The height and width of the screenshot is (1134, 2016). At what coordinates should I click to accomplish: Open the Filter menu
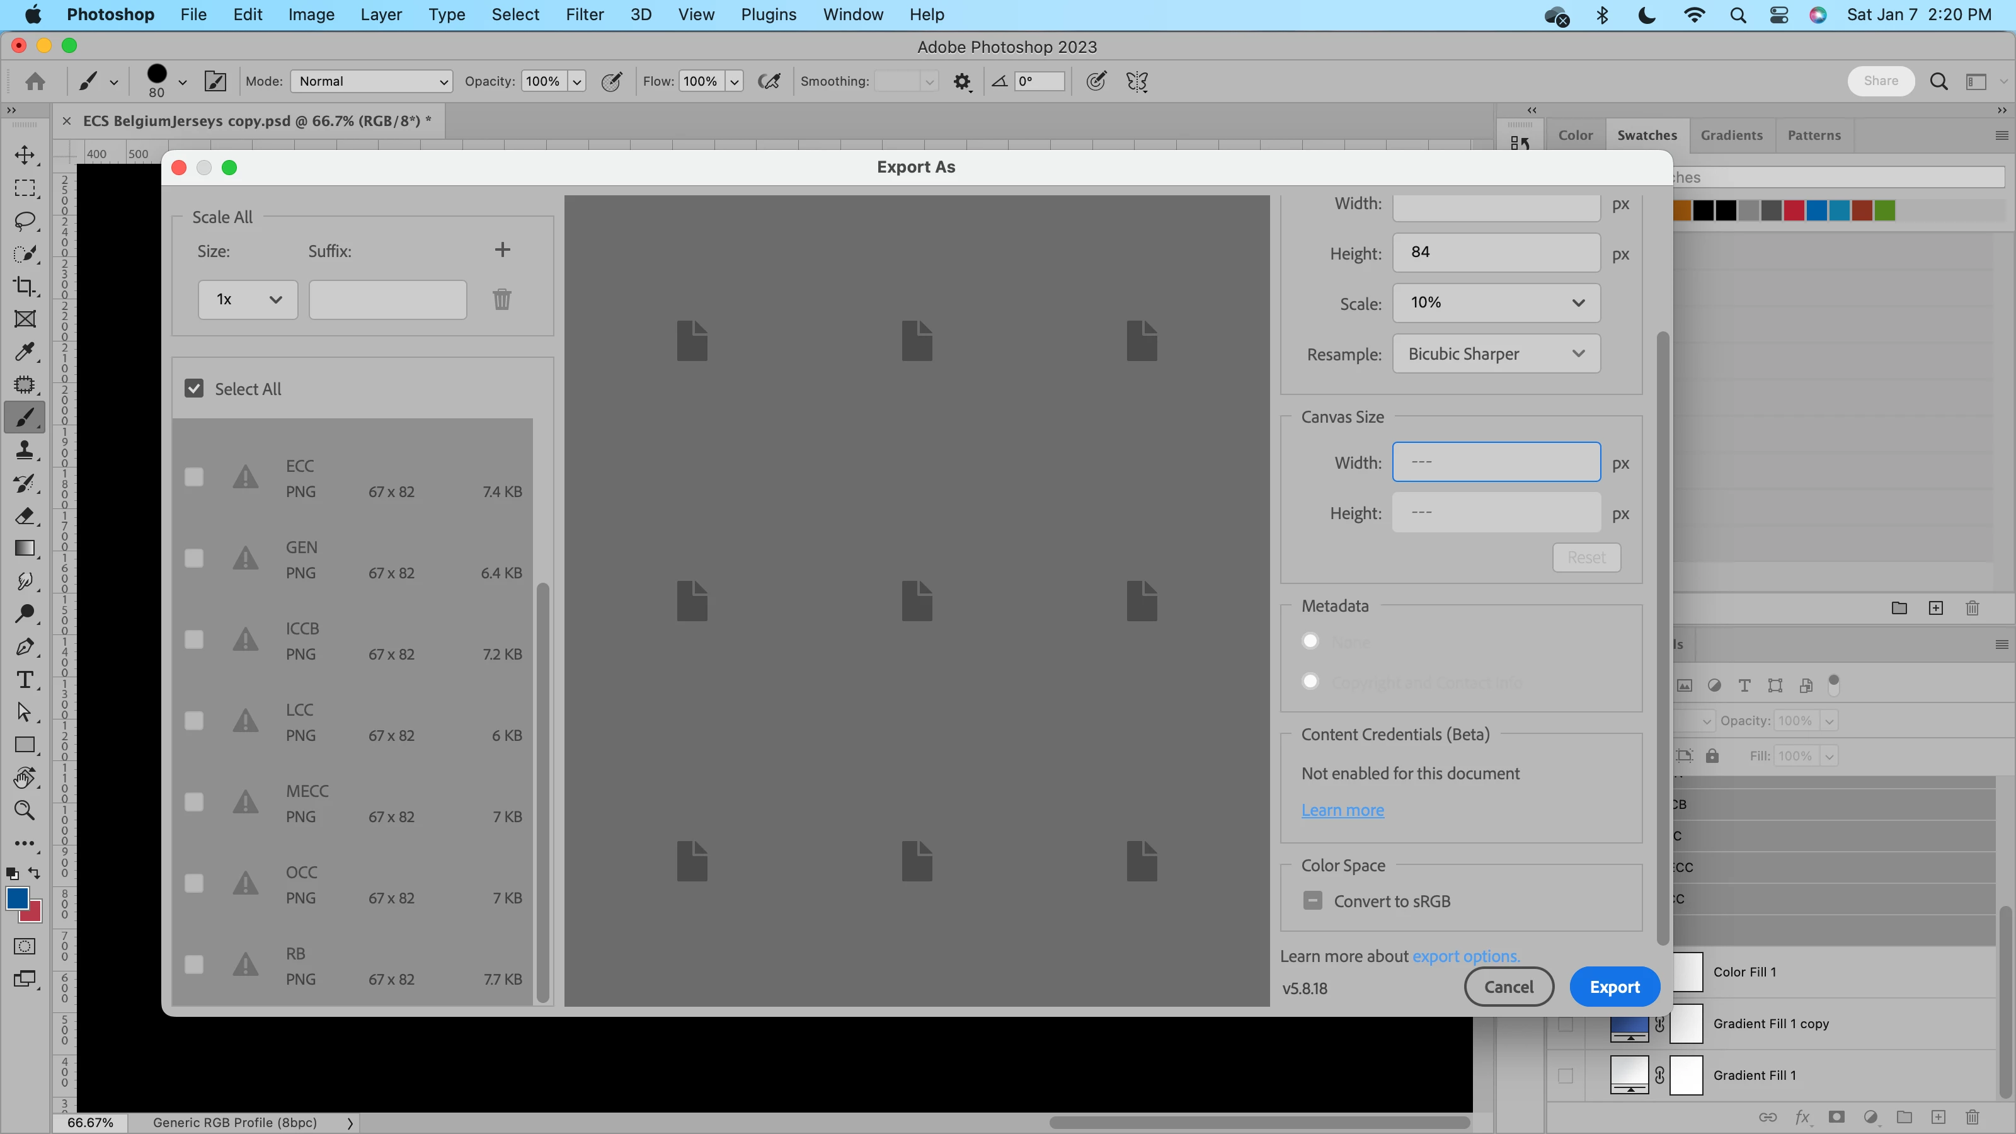(584, 15)
